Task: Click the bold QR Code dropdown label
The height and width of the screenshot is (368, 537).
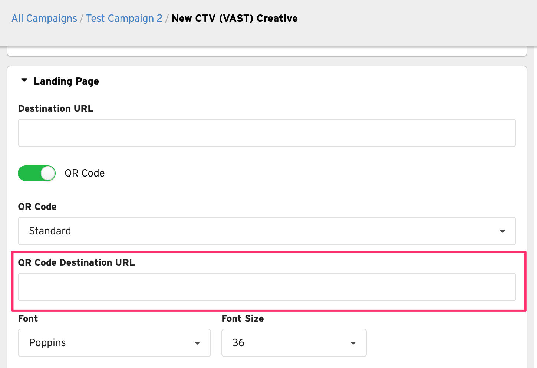Action: (37, 207)
